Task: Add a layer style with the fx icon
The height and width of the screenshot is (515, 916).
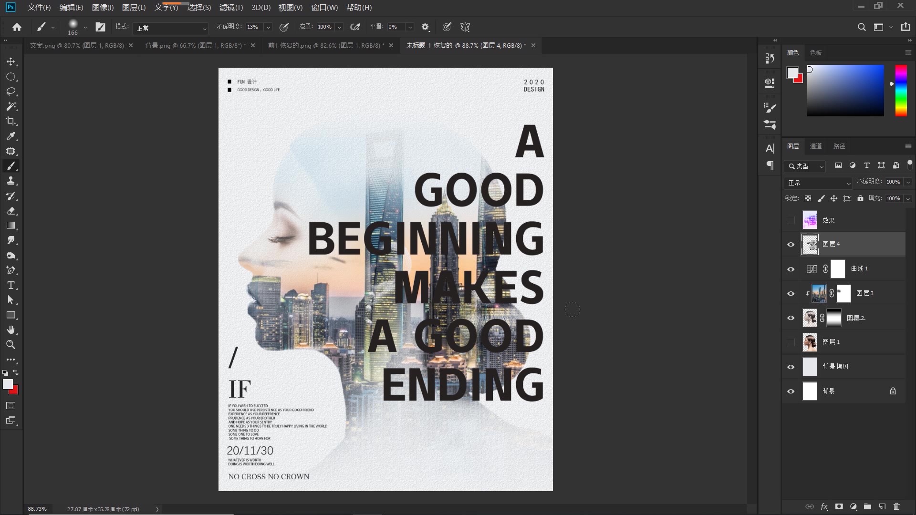Action: pos(824,506)
